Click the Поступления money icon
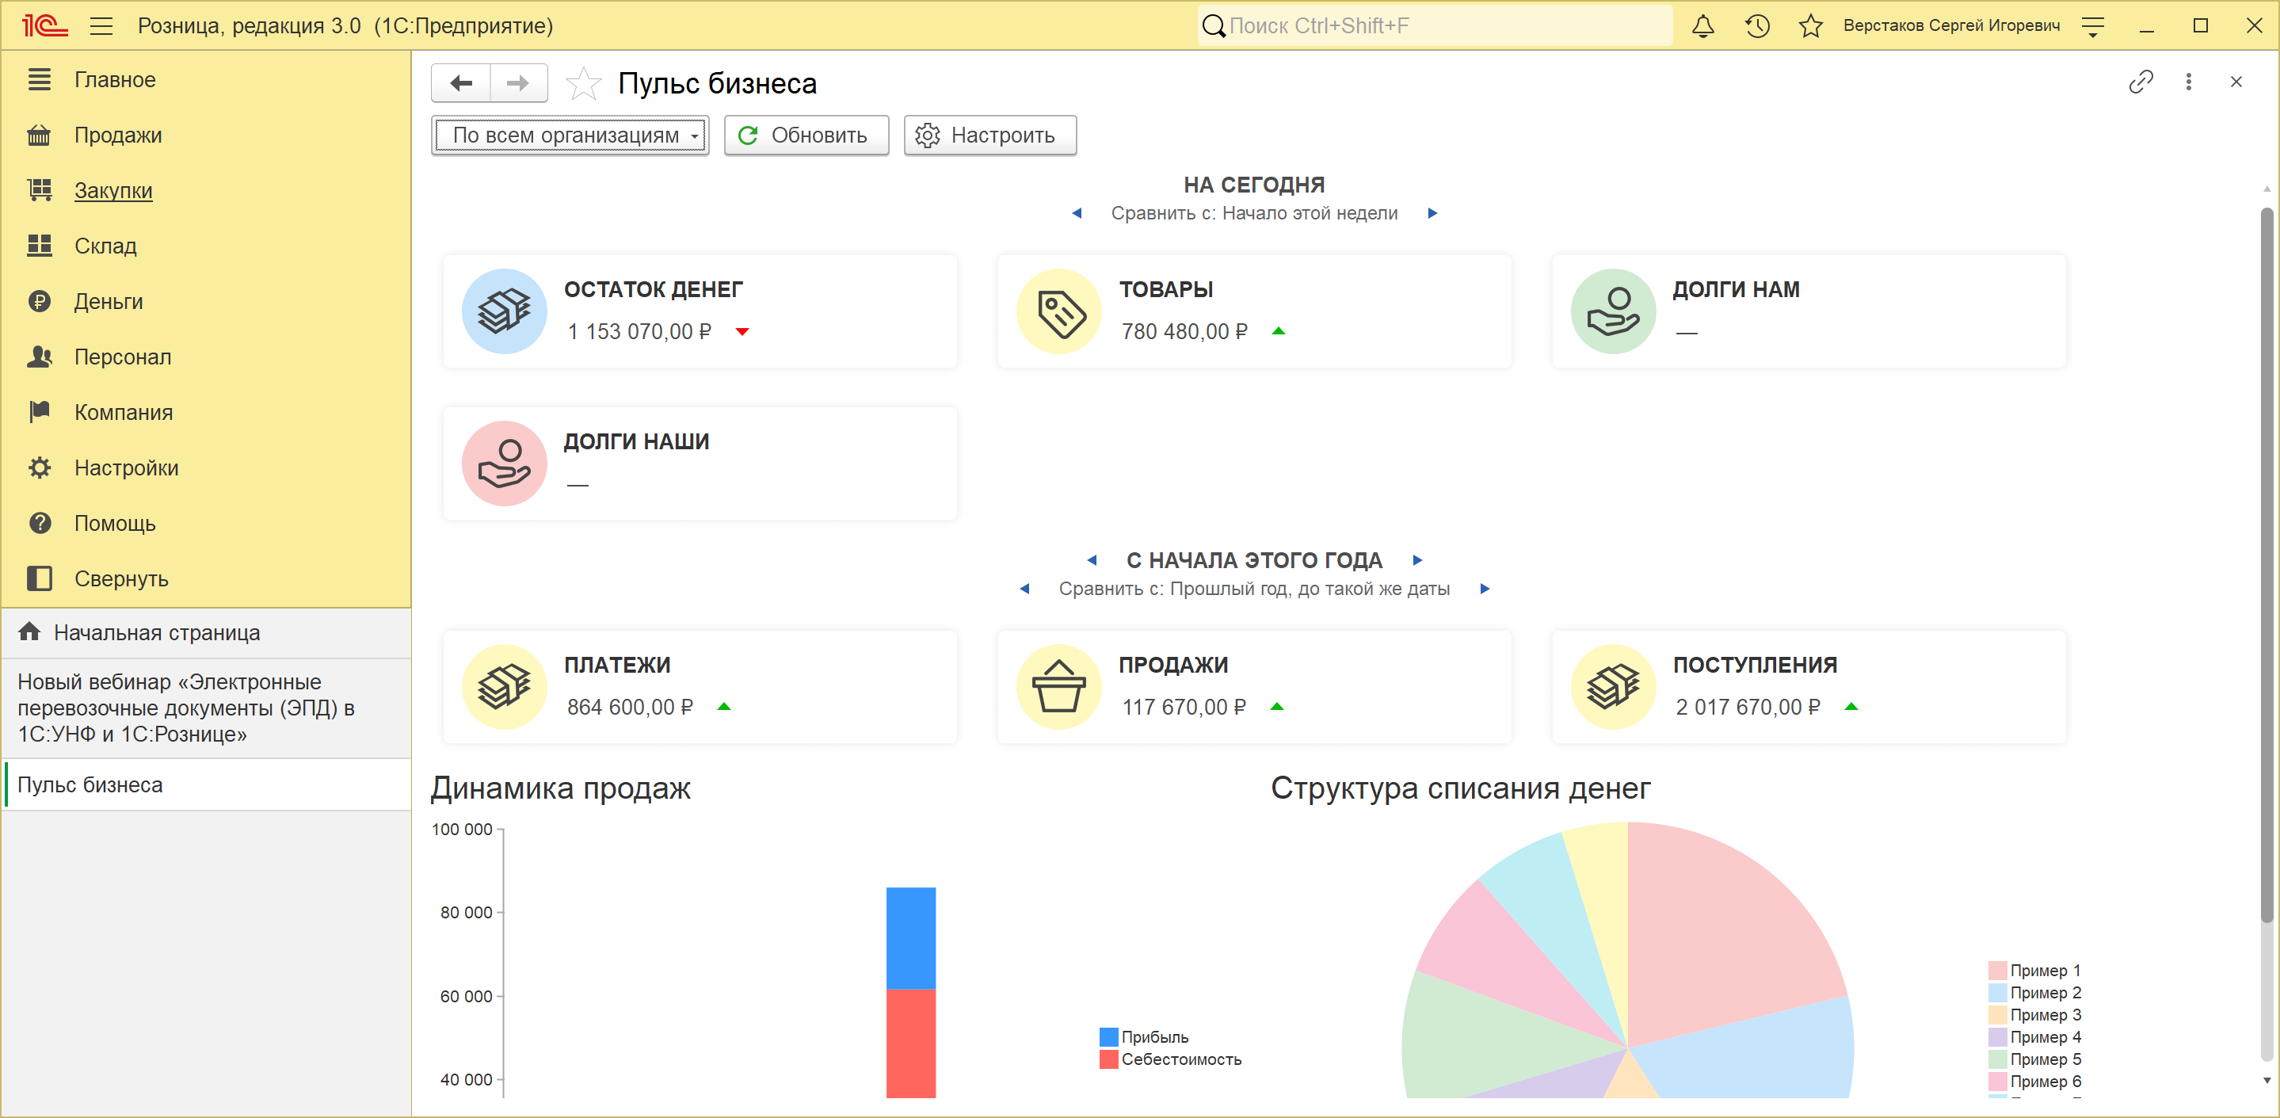This screenshot has width=2280, height=1118. click(x=1614, y=687)
